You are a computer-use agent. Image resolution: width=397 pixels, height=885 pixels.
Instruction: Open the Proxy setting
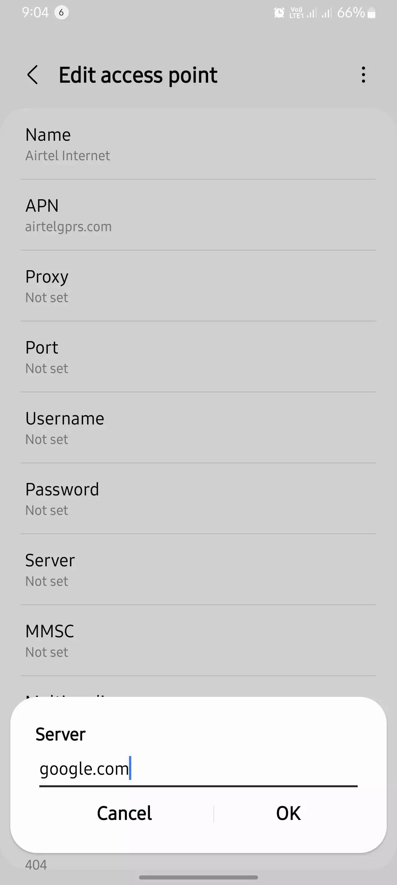(x=198, y=286)
